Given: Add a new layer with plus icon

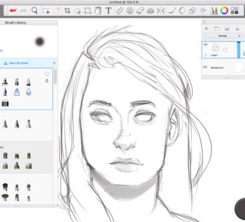Looking at the screenshot, I should click(207, 28).
